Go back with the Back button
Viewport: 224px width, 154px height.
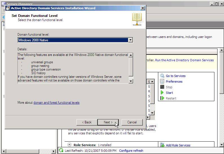click(x=87, y=122)
